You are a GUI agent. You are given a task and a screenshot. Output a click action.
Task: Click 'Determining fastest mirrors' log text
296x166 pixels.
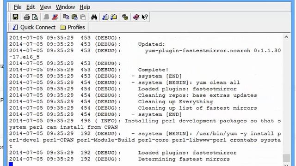coord(184,159)
